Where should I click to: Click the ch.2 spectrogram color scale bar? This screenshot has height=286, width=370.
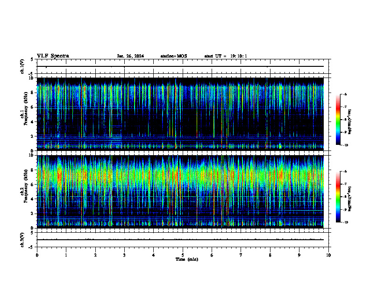[338, 197]
